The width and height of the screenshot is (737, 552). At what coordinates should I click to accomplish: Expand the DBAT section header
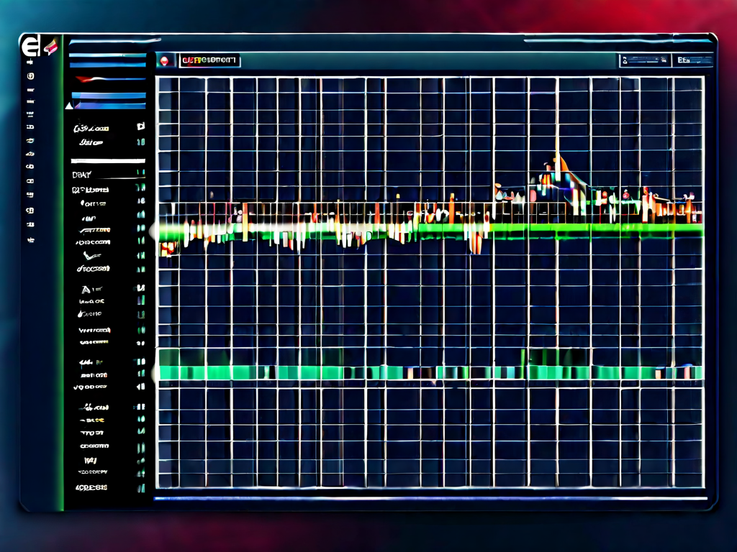click(x=82, y=174)
